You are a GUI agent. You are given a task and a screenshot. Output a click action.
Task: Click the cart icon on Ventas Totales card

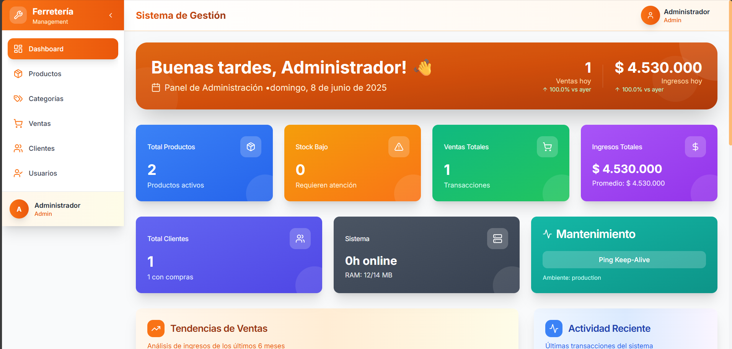[547, 147]
